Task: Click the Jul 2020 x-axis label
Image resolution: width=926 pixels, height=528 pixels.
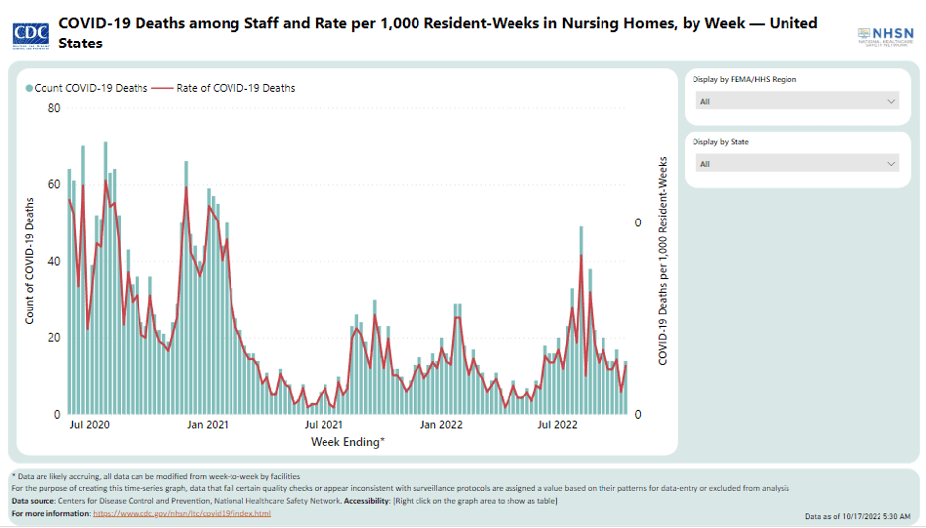Action: (90, 426)
